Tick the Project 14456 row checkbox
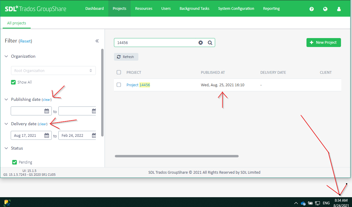This screenshot has height=207, width=352. tap(119, 85)
